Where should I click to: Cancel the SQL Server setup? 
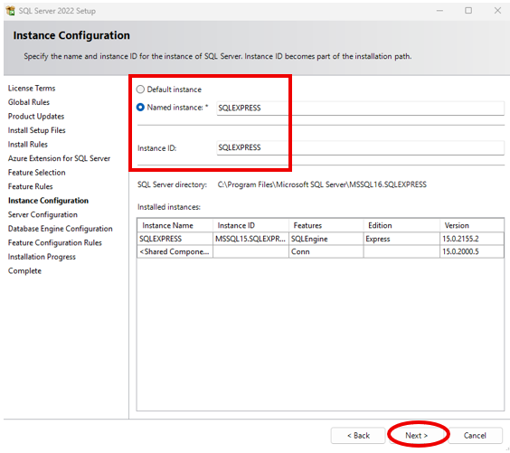475,436
